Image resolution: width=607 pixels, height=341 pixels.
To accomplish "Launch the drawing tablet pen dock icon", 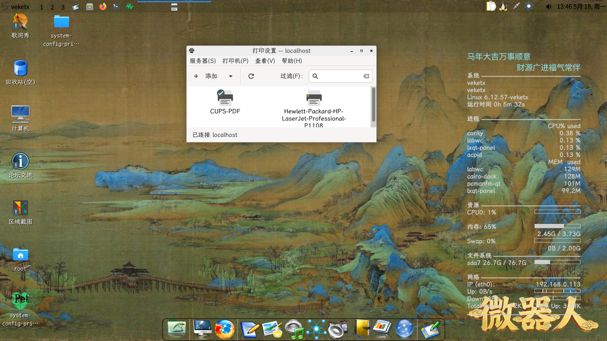I will tap(430, 329).
